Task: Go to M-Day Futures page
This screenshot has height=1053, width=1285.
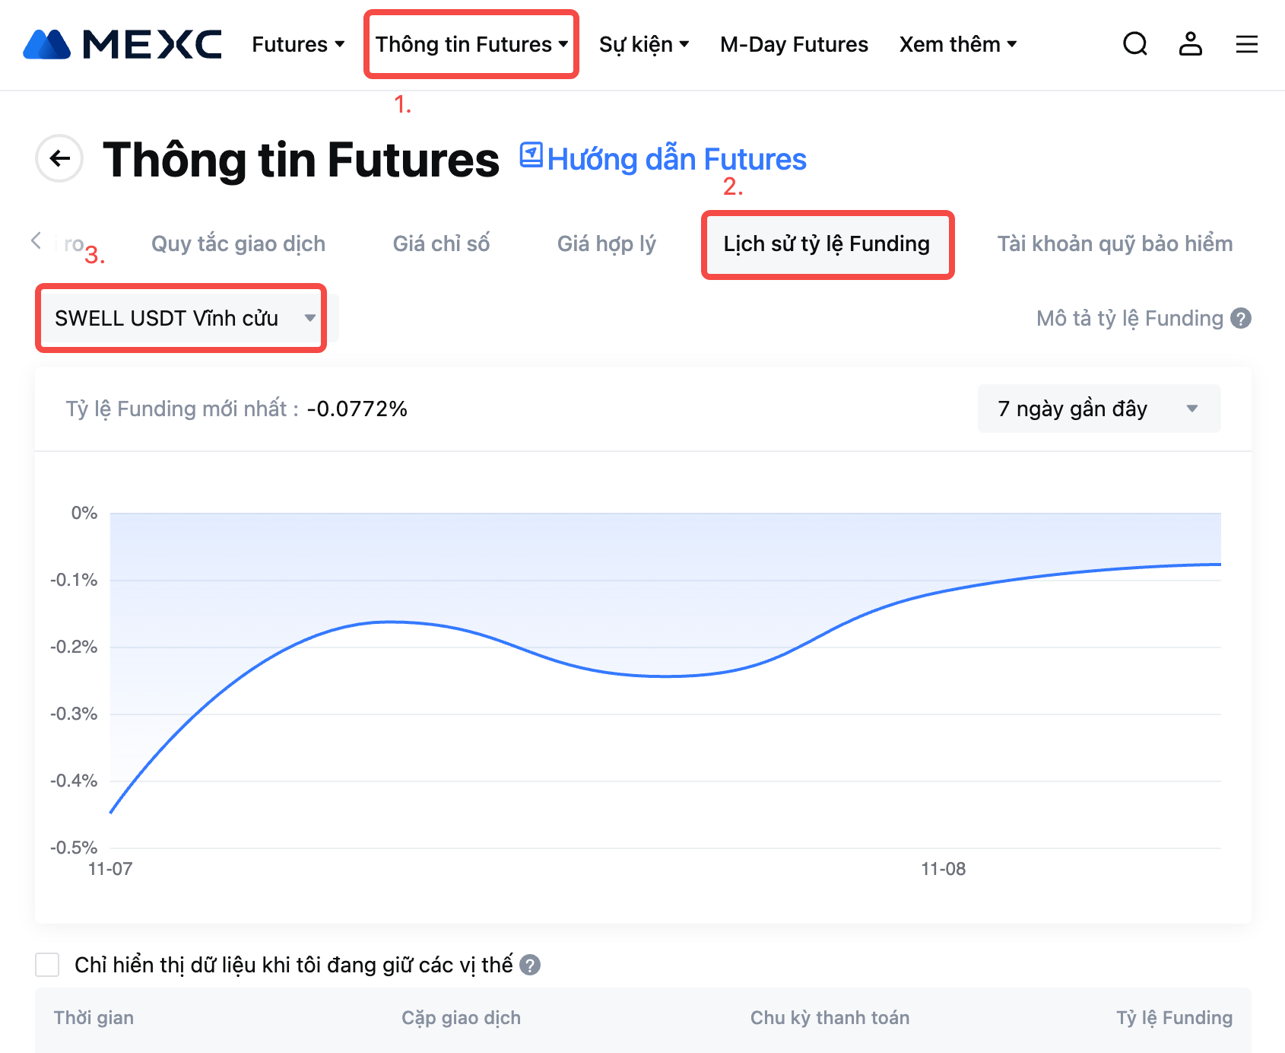Action: coord(794,44)
